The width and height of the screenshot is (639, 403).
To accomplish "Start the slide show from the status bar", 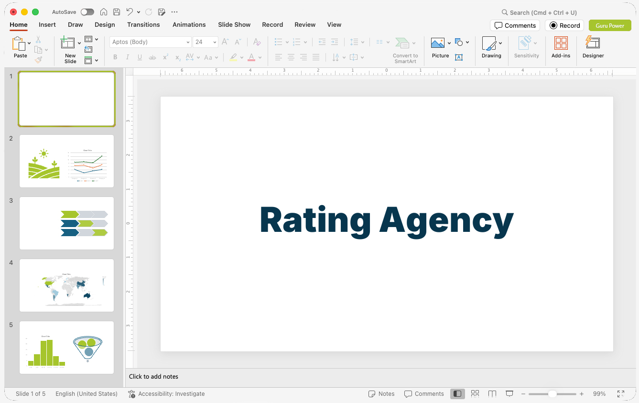I will [x=509, y=394].
